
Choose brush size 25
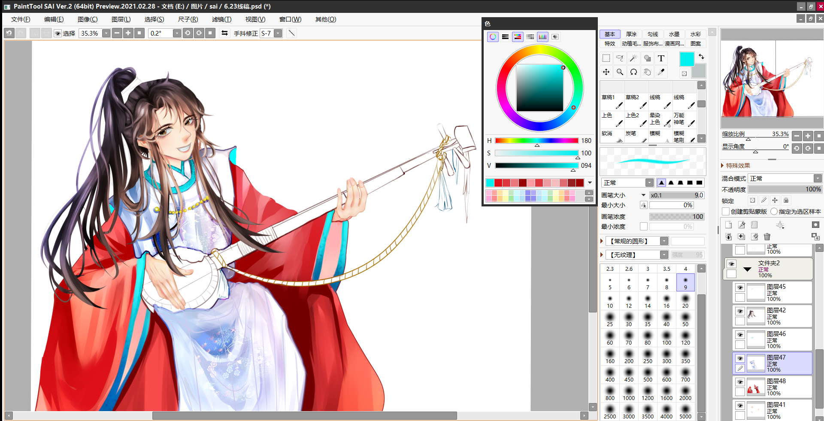pos(610,319)
